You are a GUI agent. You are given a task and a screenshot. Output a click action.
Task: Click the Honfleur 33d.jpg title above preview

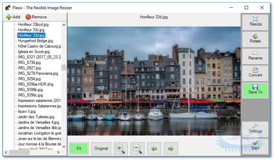154,17
